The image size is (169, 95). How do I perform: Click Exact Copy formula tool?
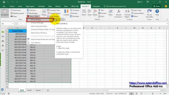136,10
